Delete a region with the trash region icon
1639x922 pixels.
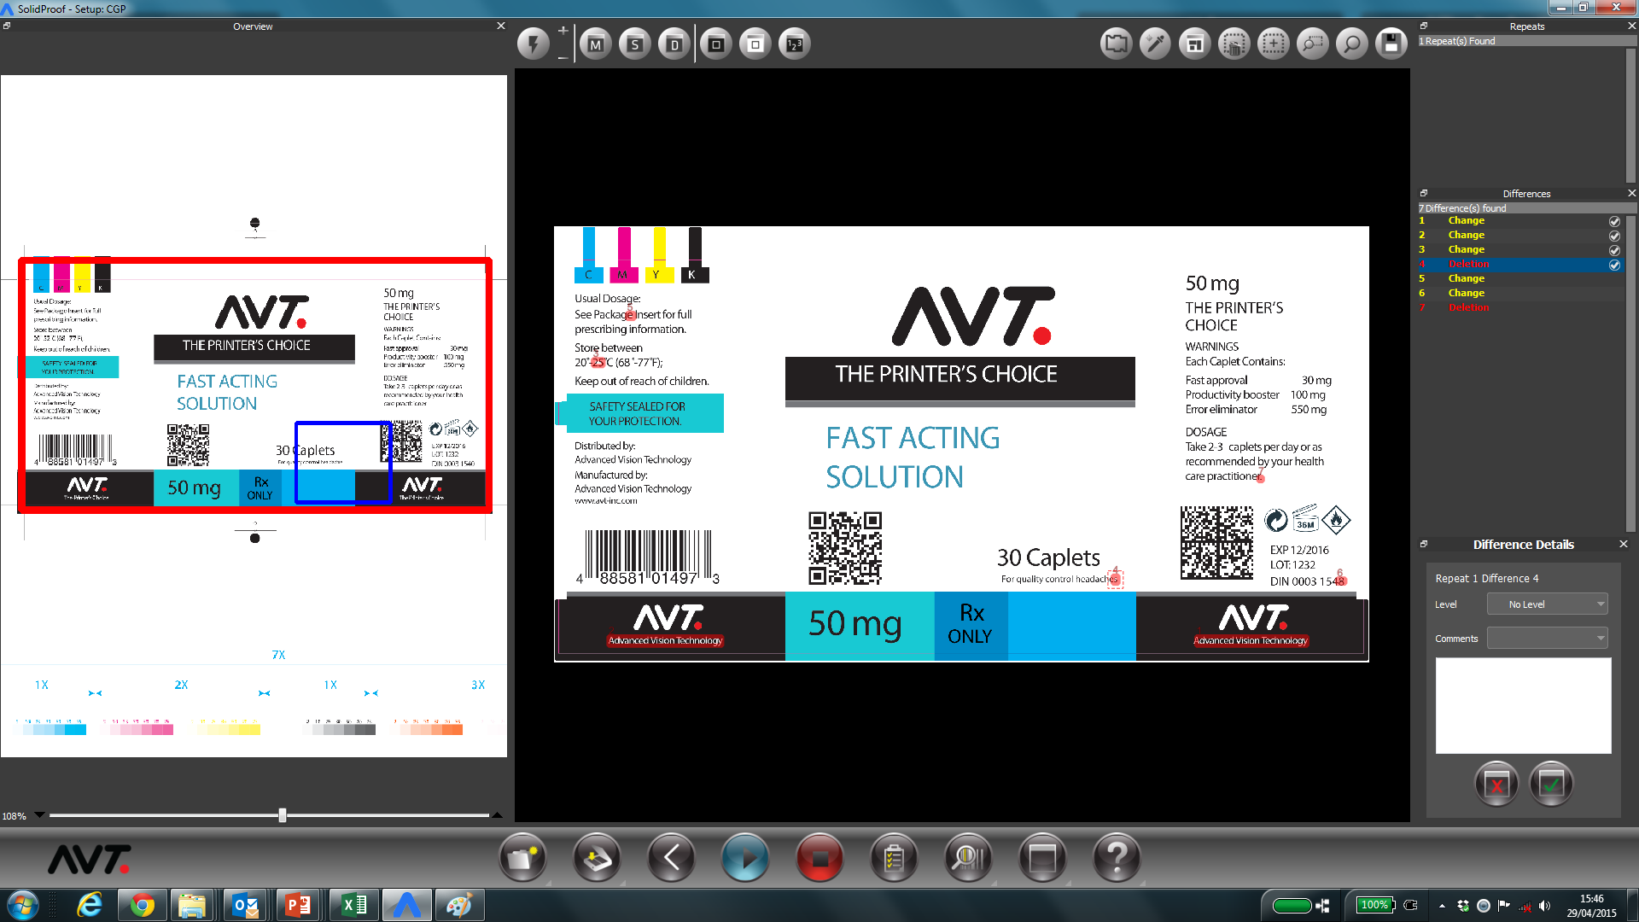pos(1234,43)
